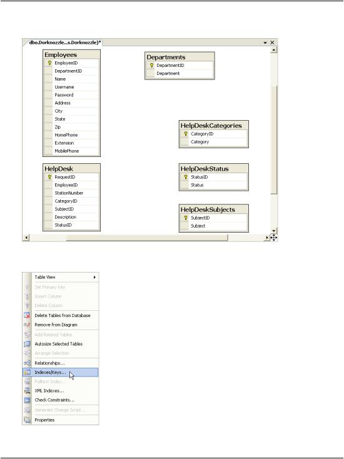
Task: Select the EmployeeID column in HelpDesk
Action: pyautogui.click(x=72, y=185)
